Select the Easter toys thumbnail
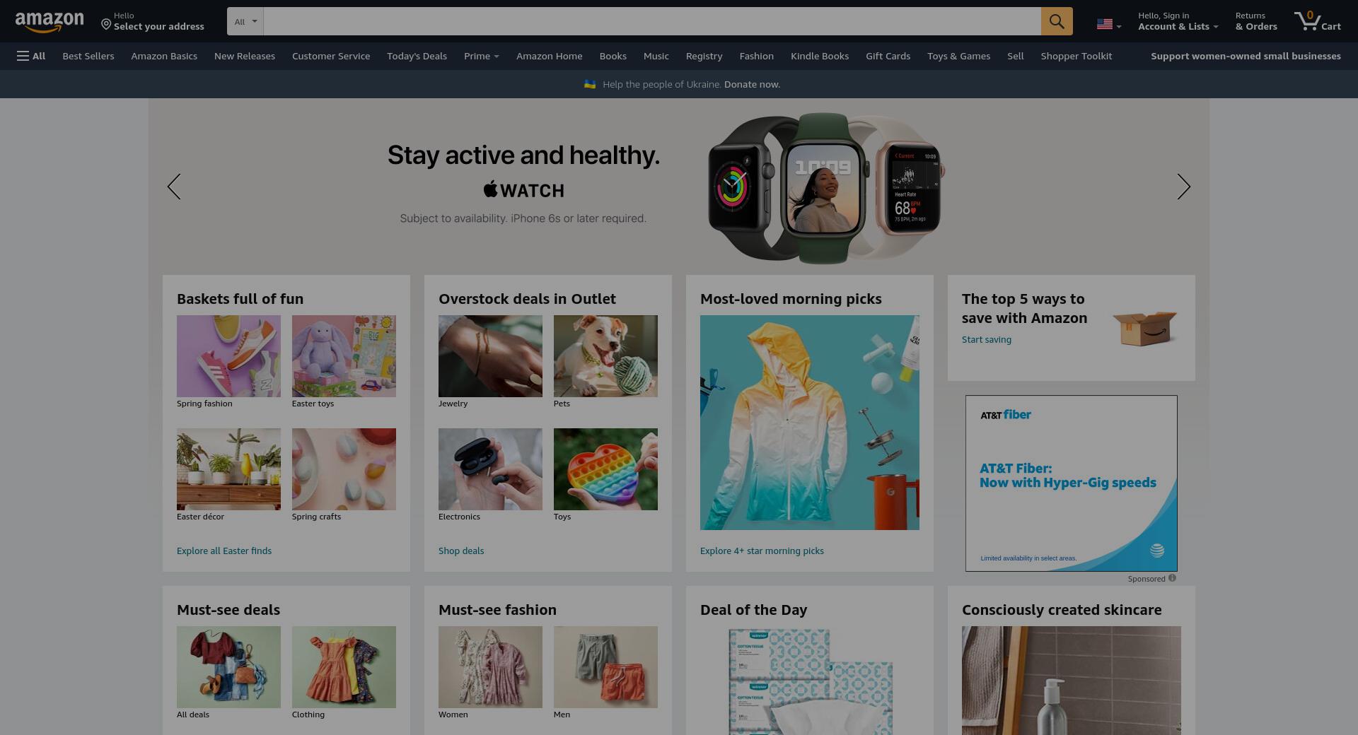 click(344, 356)
